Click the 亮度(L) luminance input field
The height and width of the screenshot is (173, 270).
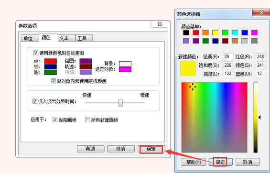[228, 74]
